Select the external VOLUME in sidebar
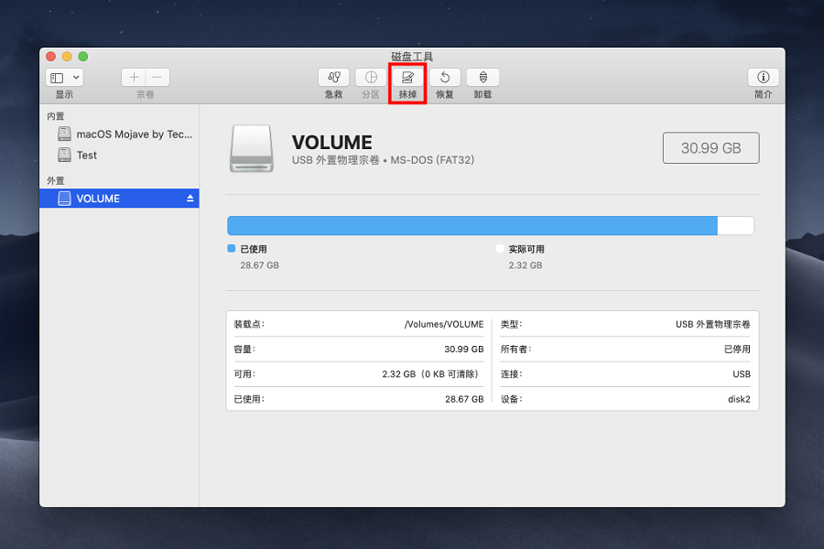The width and height of the screenshot is (824, 549). (x=98, y=199)
